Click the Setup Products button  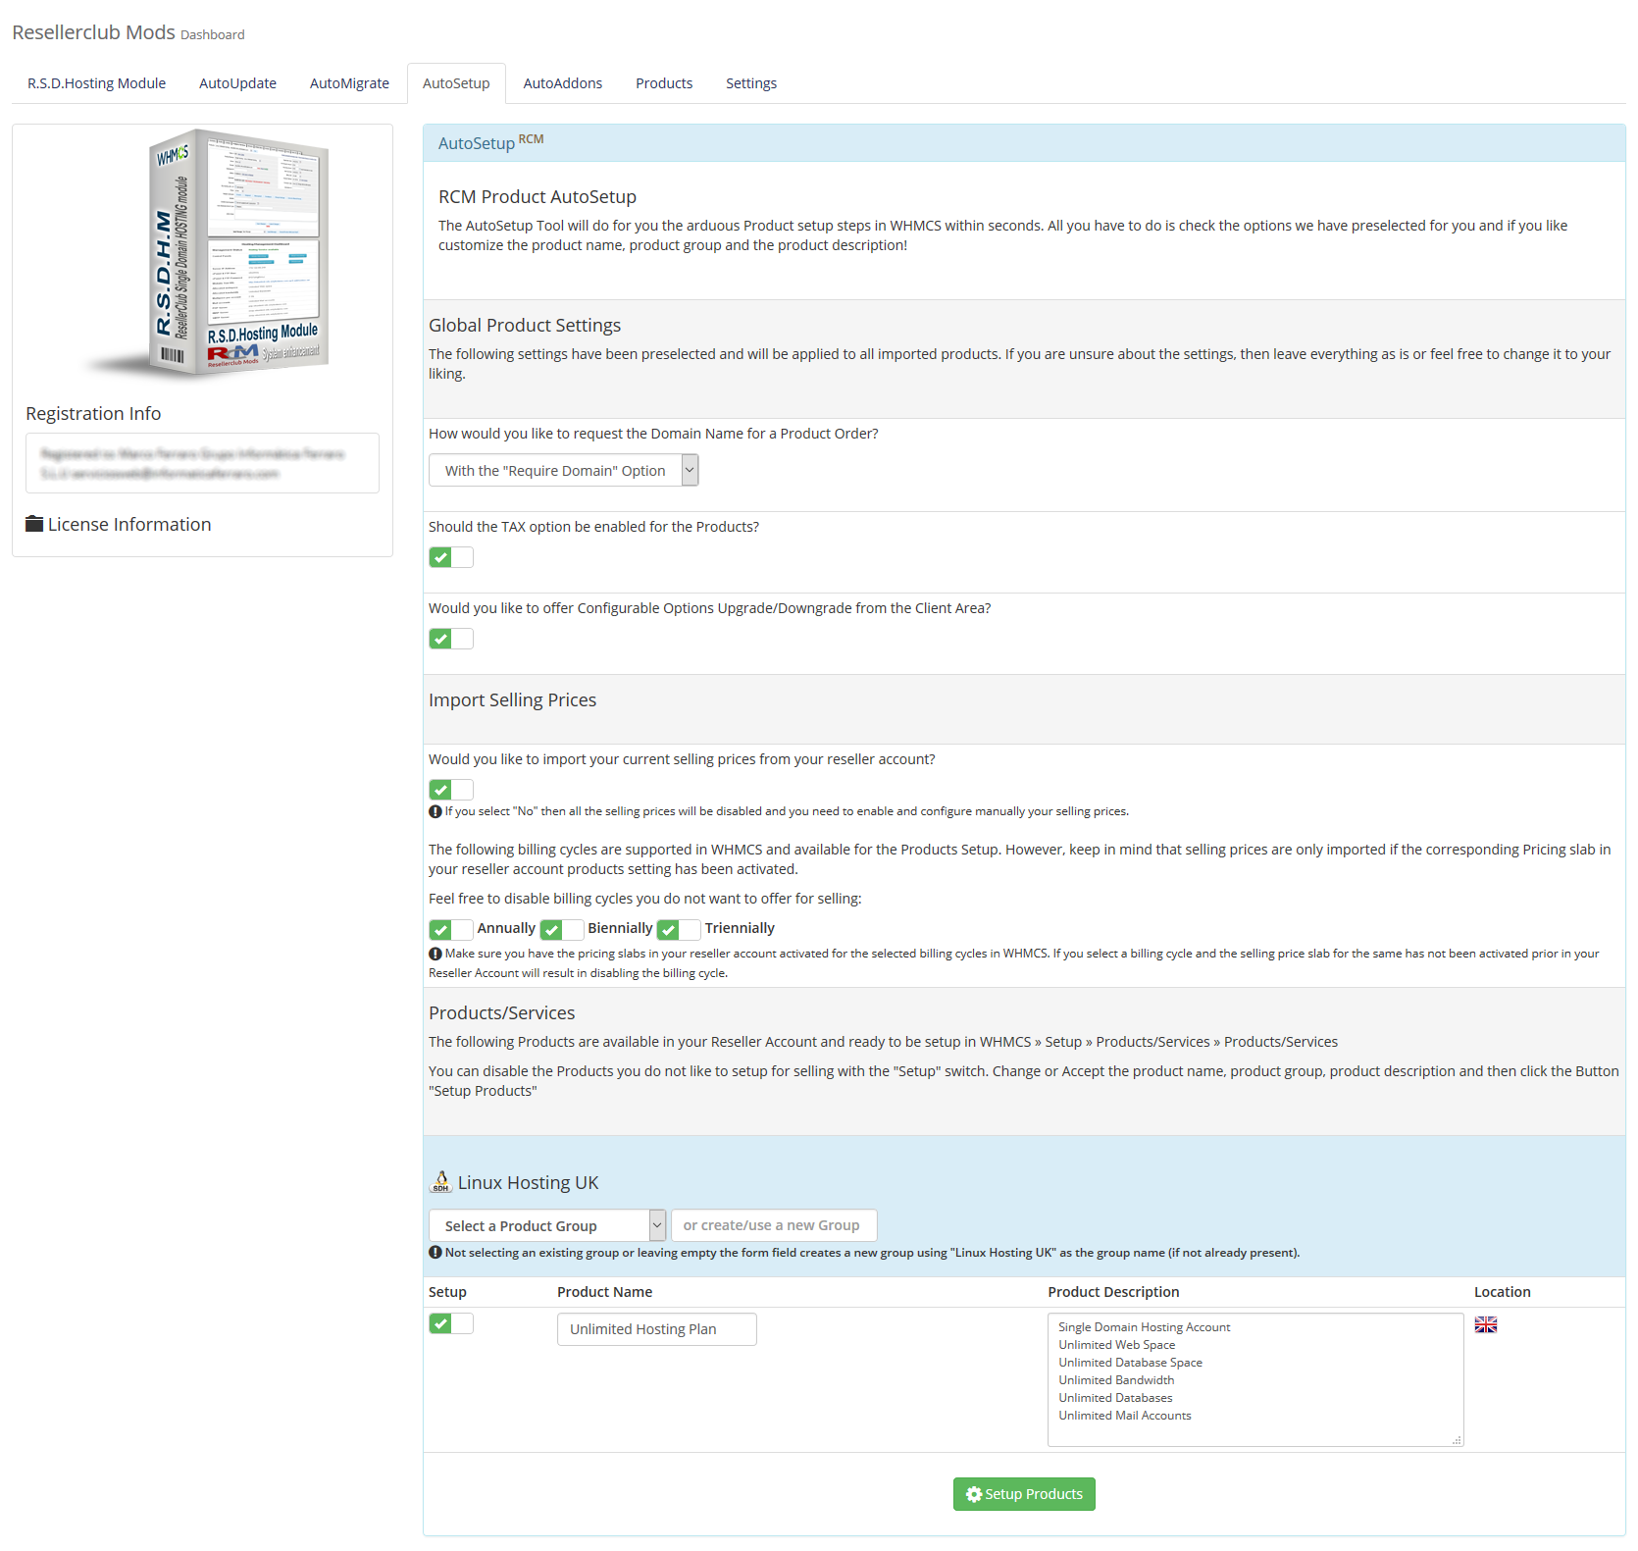coord(1024,1494)
